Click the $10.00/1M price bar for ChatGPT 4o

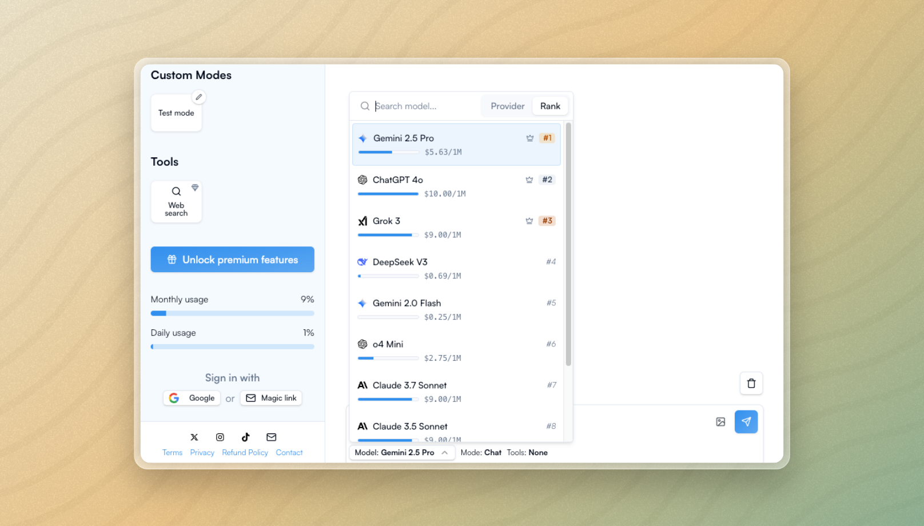[x=388, y=194]
